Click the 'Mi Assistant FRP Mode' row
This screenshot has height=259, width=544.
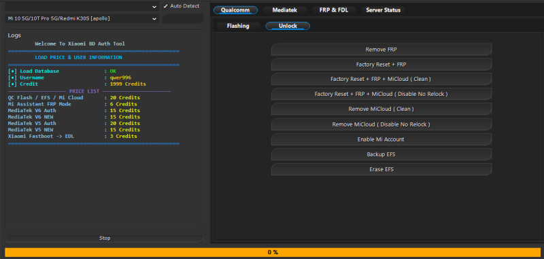point(72,104)
